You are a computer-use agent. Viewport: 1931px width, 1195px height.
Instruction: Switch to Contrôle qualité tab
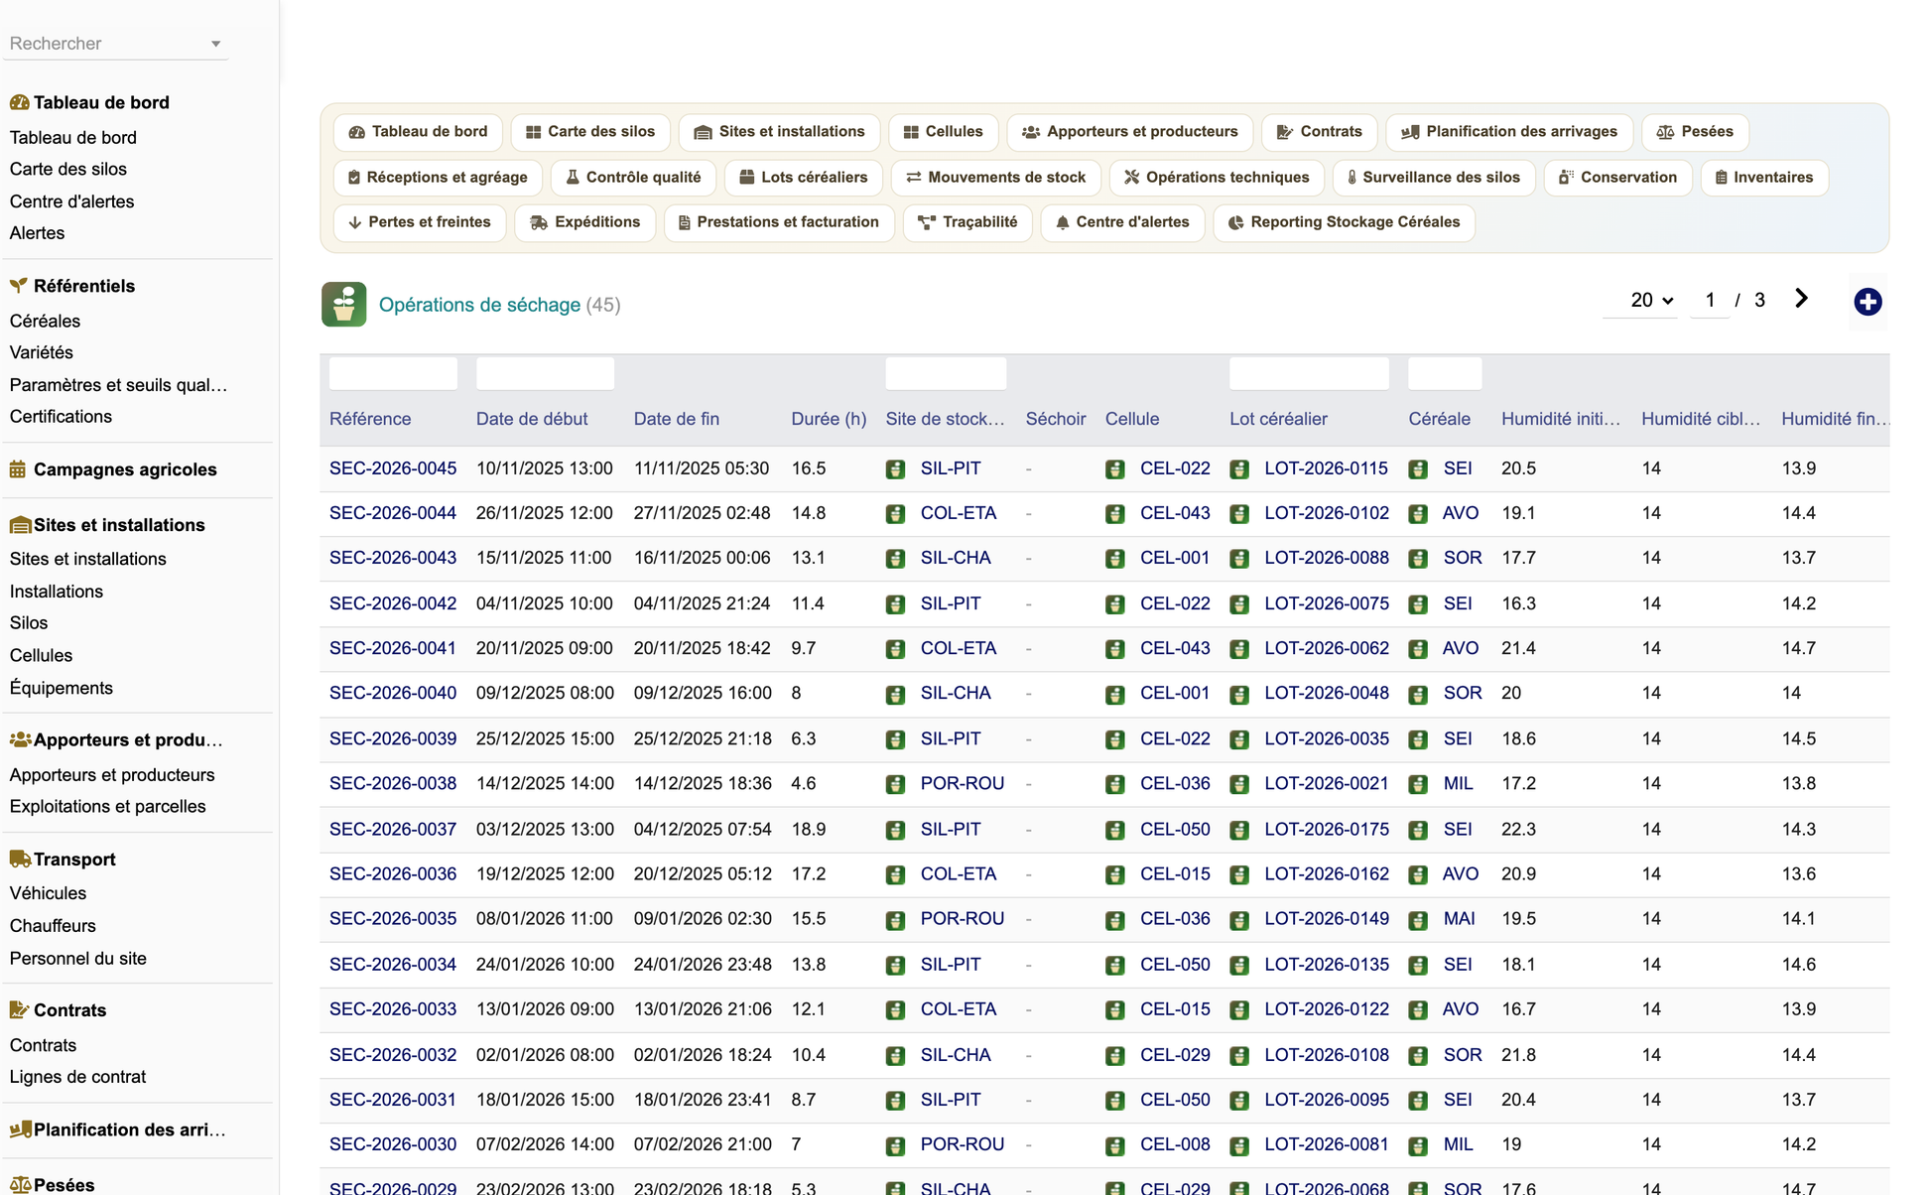tap(633, 178)
